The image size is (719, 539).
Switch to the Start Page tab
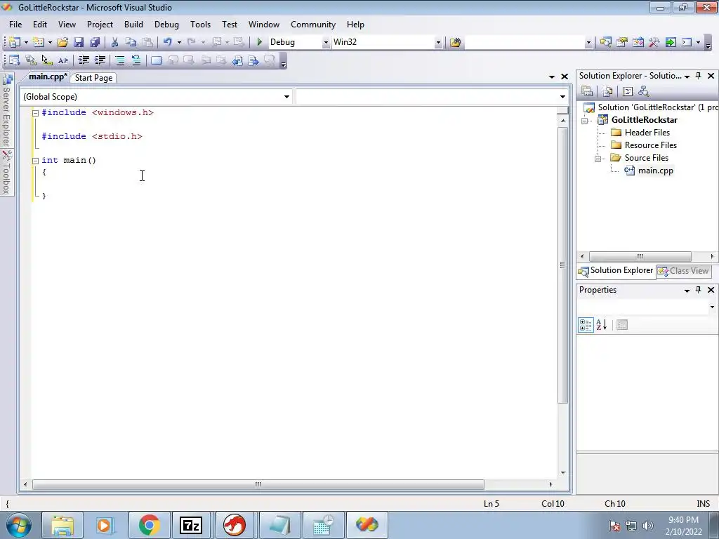(x=93, y=78)
